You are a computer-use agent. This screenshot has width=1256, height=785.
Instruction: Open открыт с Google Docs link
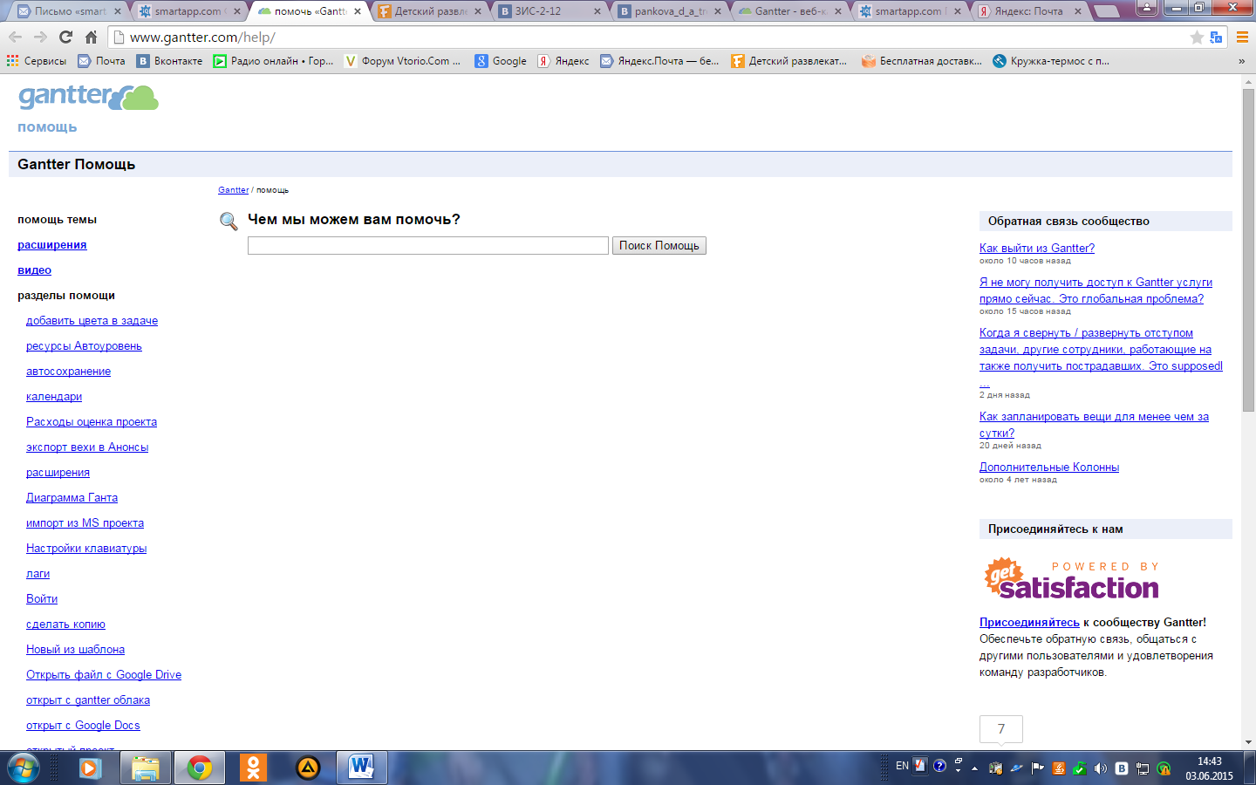(83, 726)
